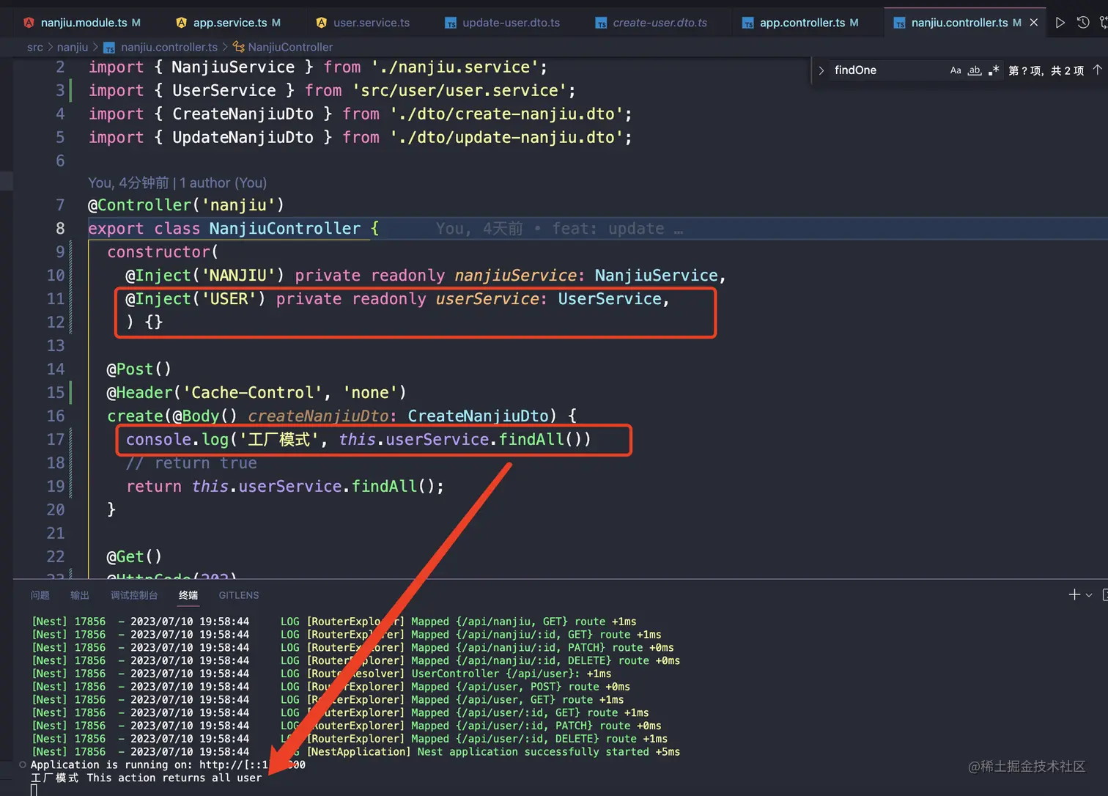Select 'nanjiu' folder in the breadcrumb
The image size is (1108, 796).
tap(73, 47)
